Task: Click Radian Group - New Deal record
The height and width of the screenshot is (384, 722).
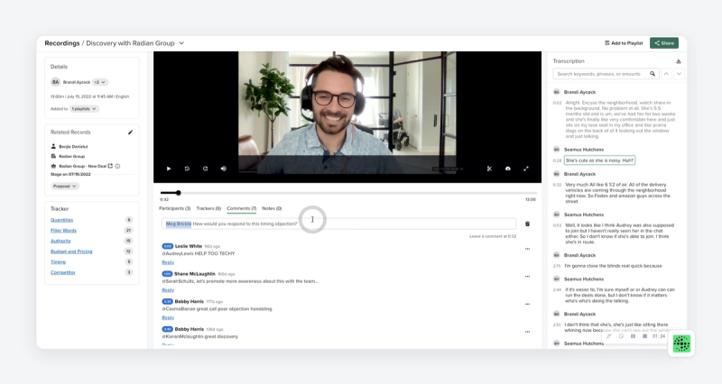Action: point(82,166)
